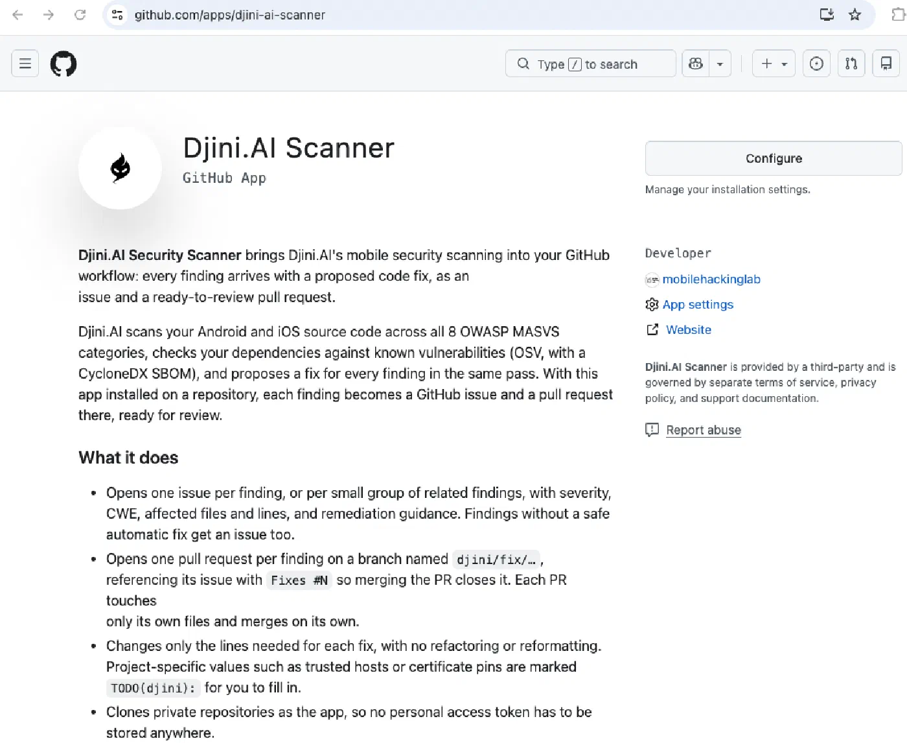
Task: Open the Pull requests icon in header
Action: (x=851, y=64)
